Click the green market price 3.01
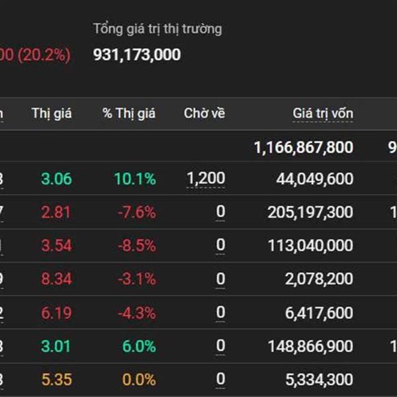The height and width of the screenshot is (397, 397). (x=56, y=346)
